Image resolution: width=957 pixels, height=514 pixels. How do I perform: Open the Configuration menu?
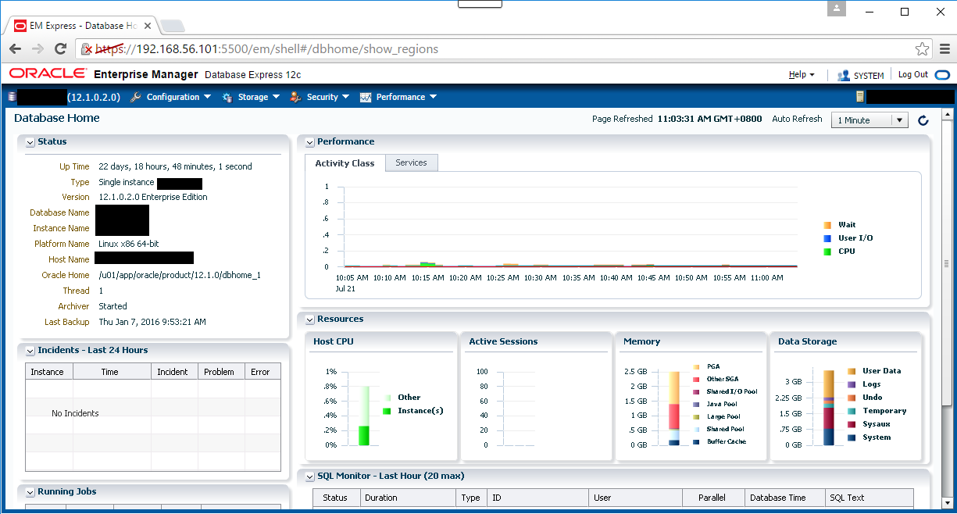pos(178,97)
